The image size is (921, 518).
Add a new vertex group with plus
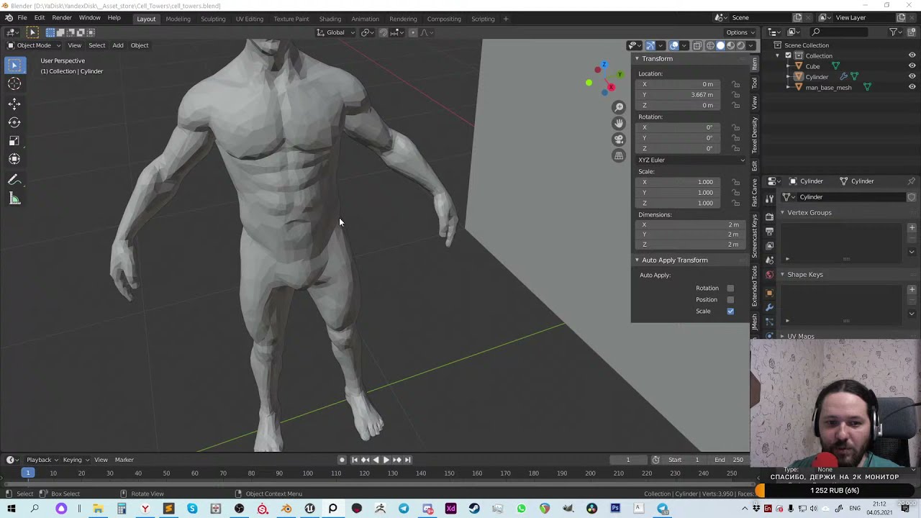(x=912, y=228)
